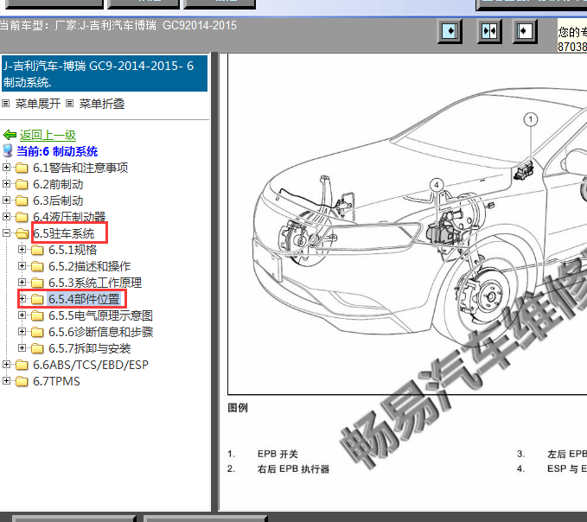Open the 6.5.1规格 folder
The width and height of the screenshot is (587, 522).
73,250
